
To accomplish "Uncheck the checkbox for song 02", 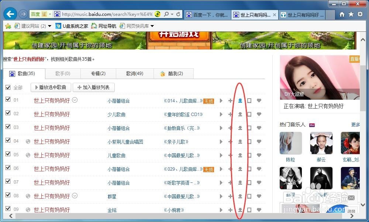I will click(8, 113).
